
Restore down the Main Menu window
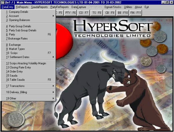pos(167,2)
